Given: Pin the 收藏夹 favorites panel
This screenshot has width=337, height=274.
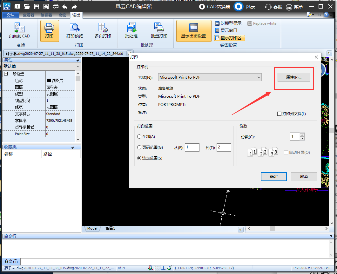Looking at the screenshot, I should [x=73, y=147].
